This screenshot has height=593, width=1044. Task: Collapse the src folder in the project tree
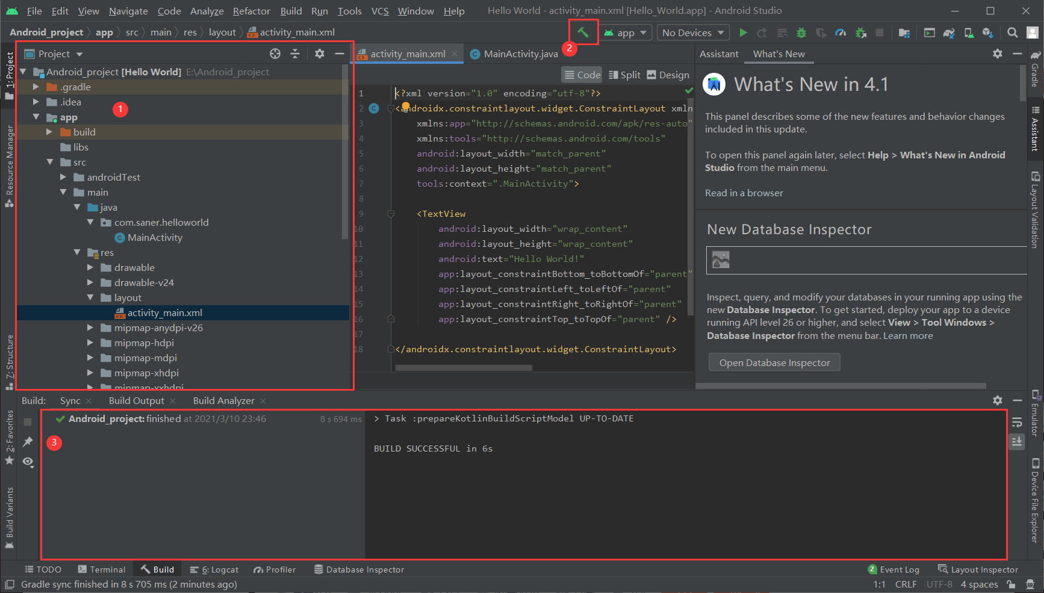pos(51,162)
